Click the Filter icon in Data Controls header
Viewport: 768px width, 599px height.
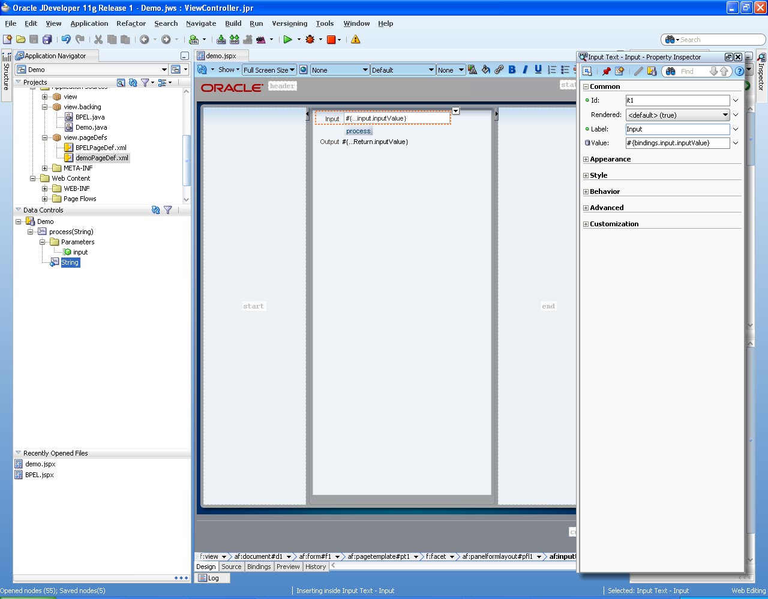click(x=168, y=210)
